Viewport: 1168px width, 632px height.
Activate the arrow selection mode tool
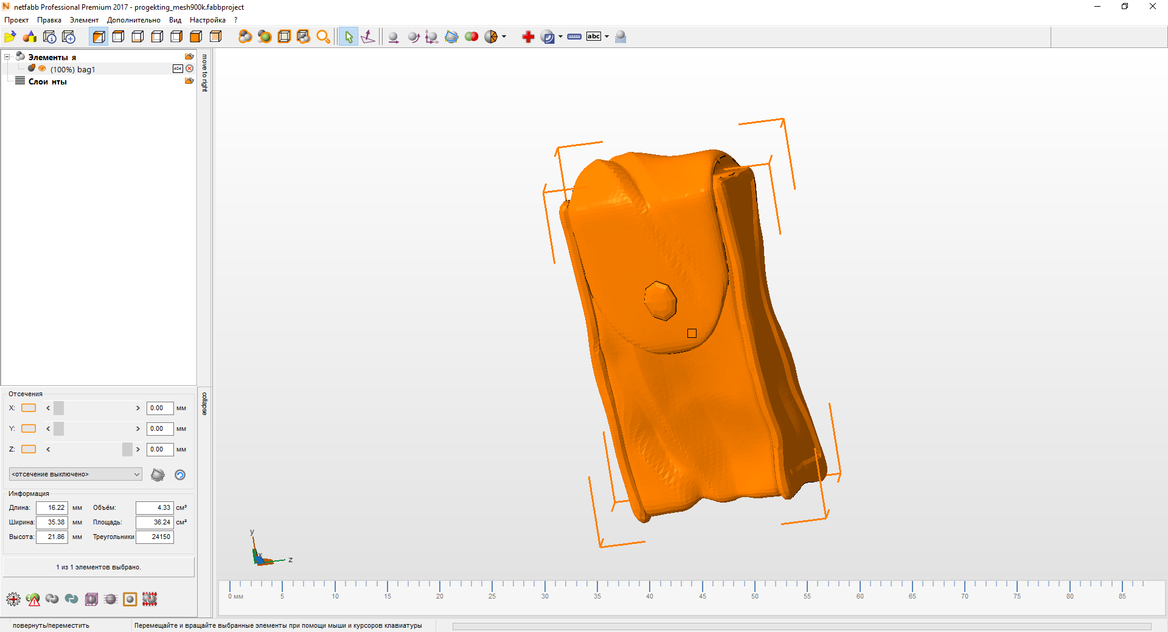(349, 37)
